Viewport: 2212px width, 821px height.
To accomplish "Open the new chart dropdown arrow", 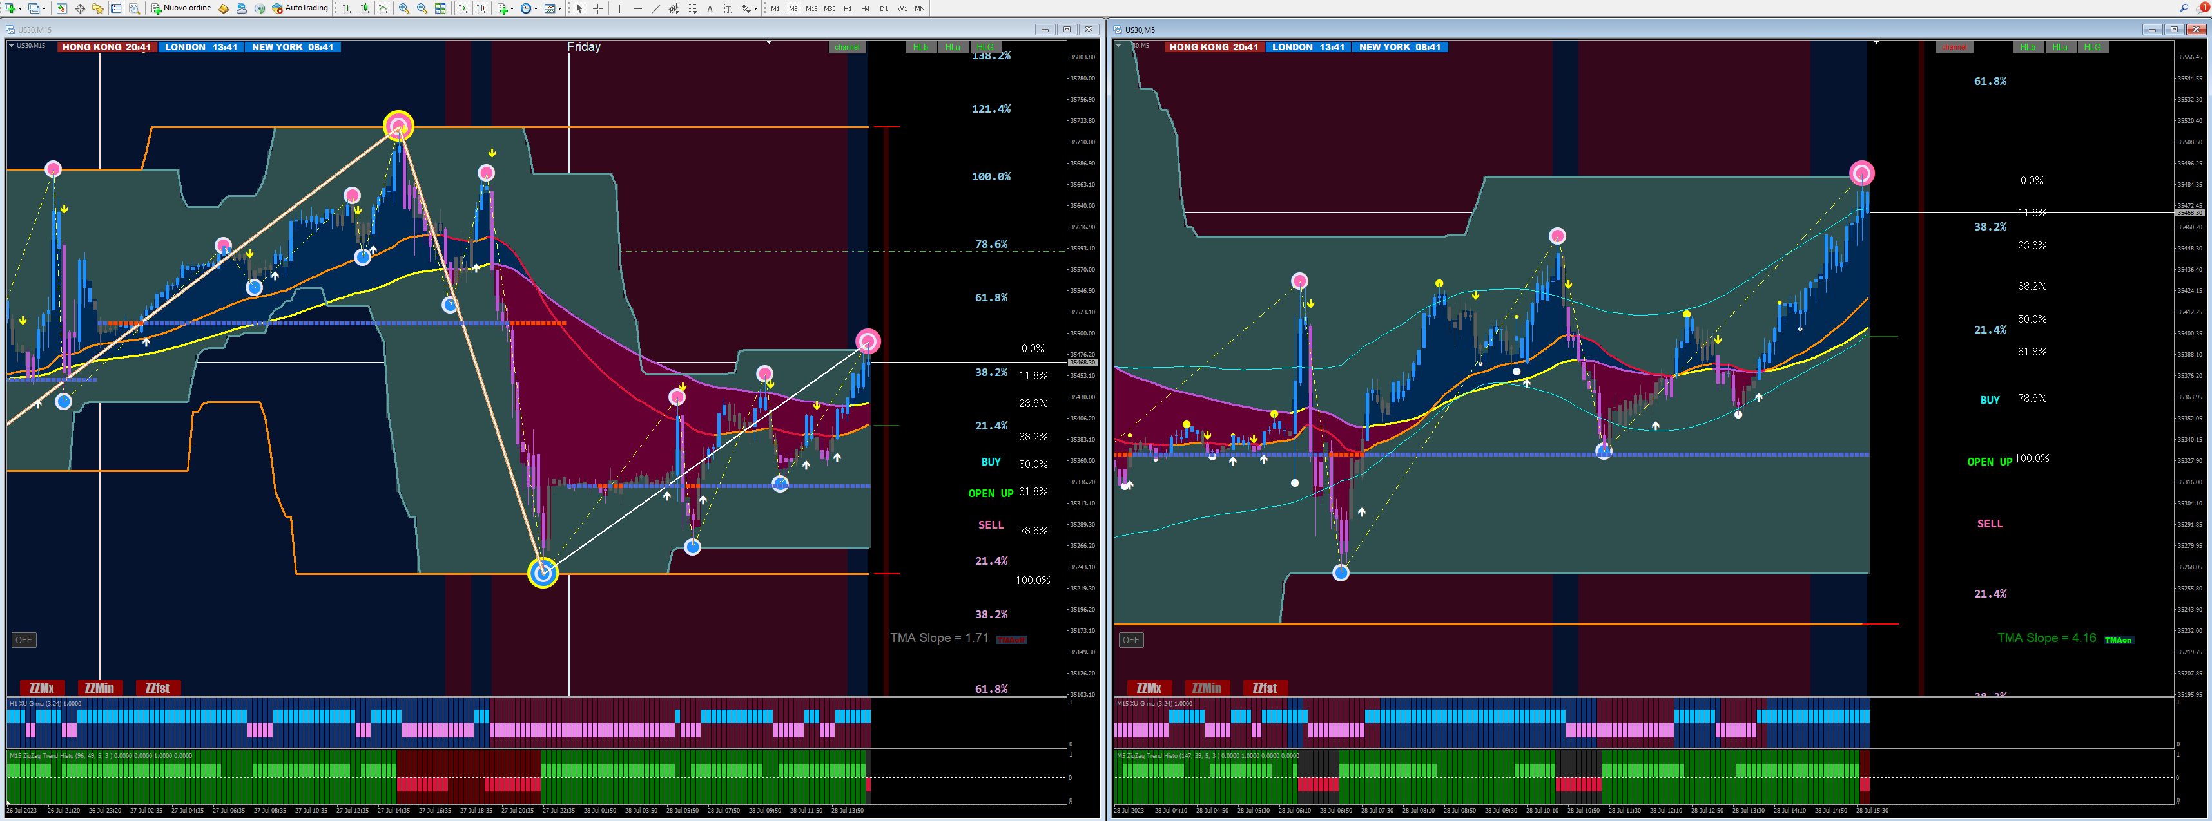I will (x=21, y=8).
